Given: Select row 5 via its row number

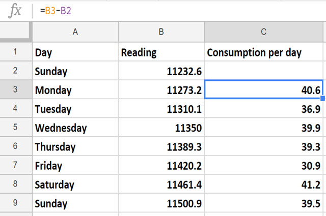Looking at the screenshot, I should coord(15,128).
